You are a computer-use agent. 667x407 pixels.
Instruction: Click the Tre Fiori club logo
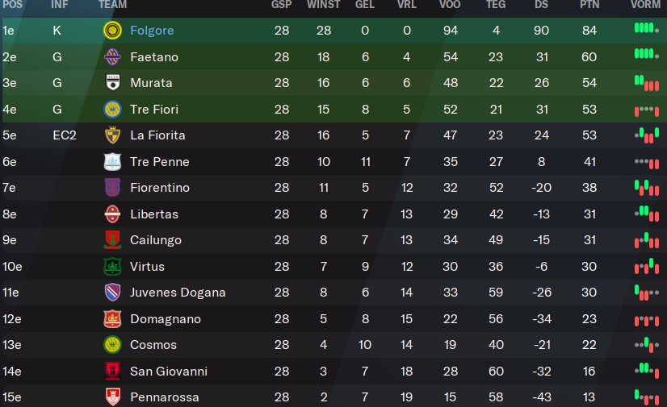(112, 109)
